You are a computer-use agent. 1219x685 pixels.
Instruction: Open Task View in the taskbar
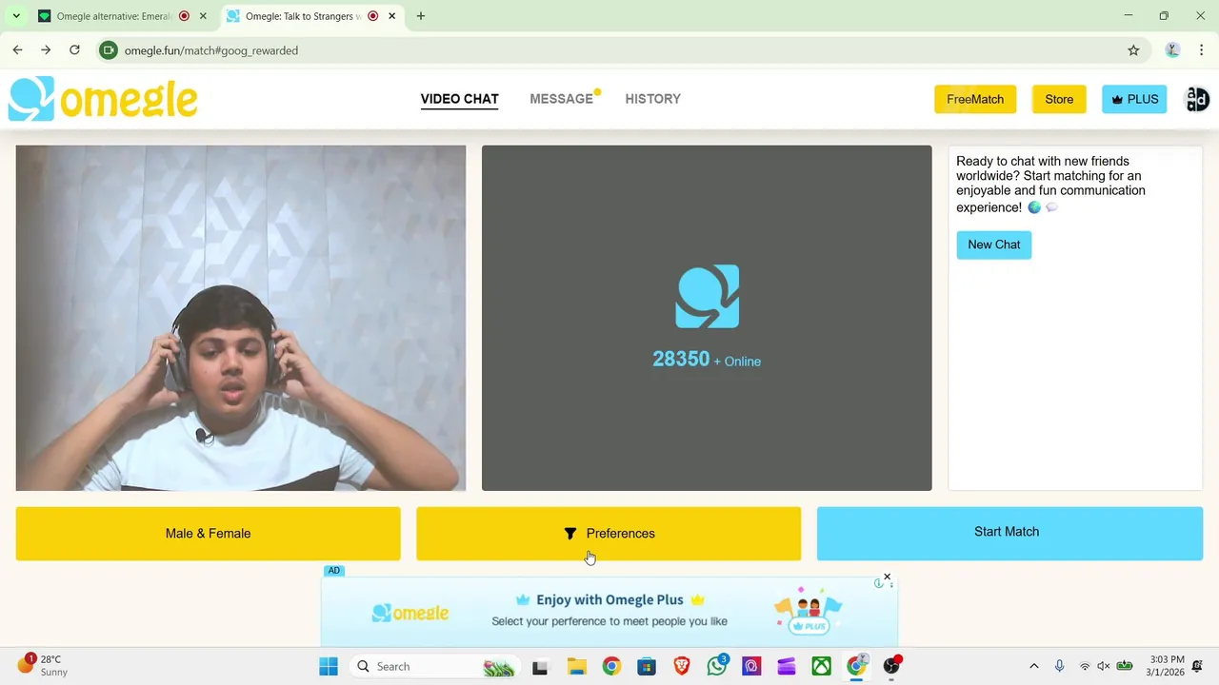540,666
